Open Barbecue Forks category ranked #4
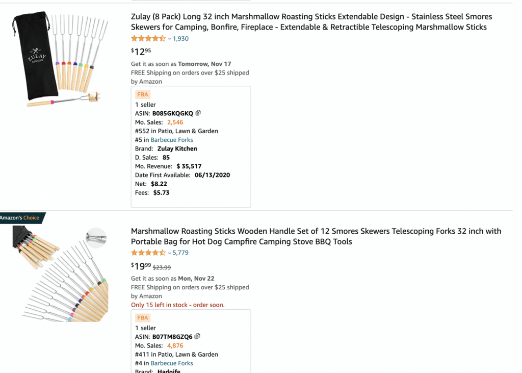Screen dimensions: 522x373 tap(172, 363)
